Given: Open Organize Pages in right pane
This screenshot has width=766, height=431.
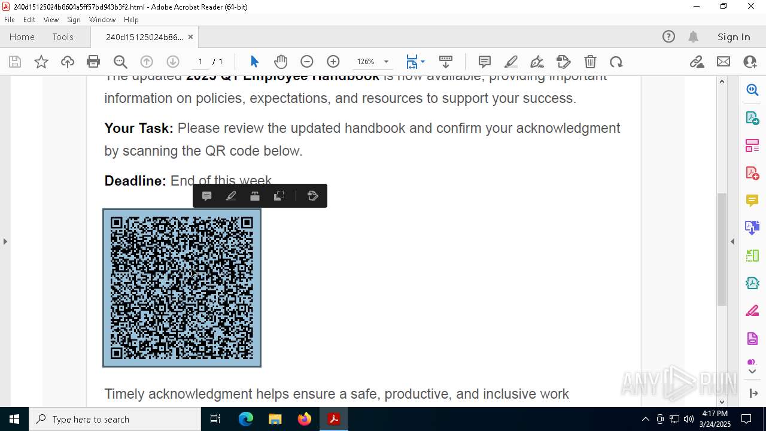Looking at the screenshot, I should click(752, 145).
